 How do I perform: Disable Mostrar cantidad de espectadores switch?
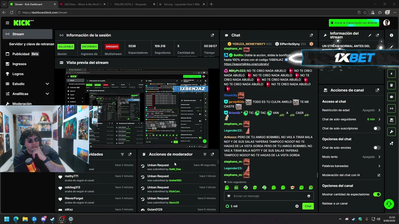(x=377, y=194)
